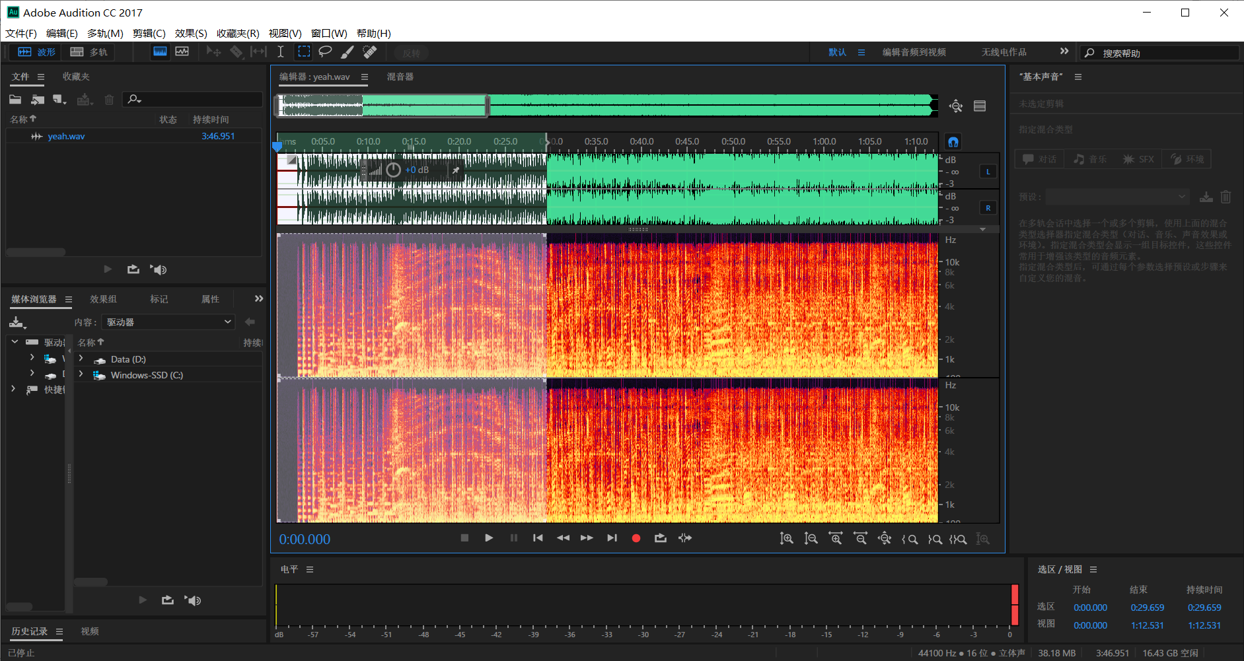Select the Spot Healing Brush tool

click(370, 52)
